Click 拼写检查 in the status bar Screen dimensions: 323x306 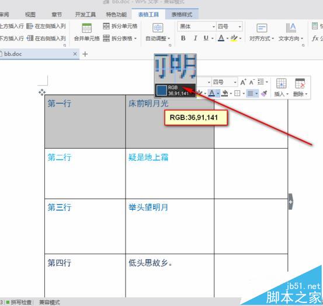click(x=21, y=303)
